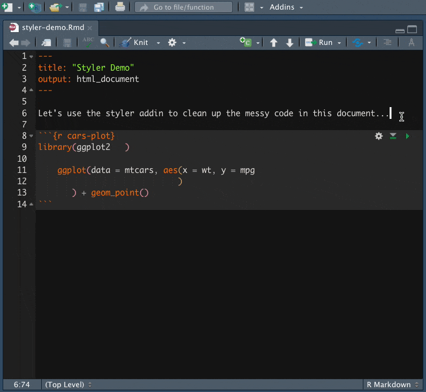426x392 pixels.
Task: Fold the YAML header at line 1
Action: [x=32, y=57]
